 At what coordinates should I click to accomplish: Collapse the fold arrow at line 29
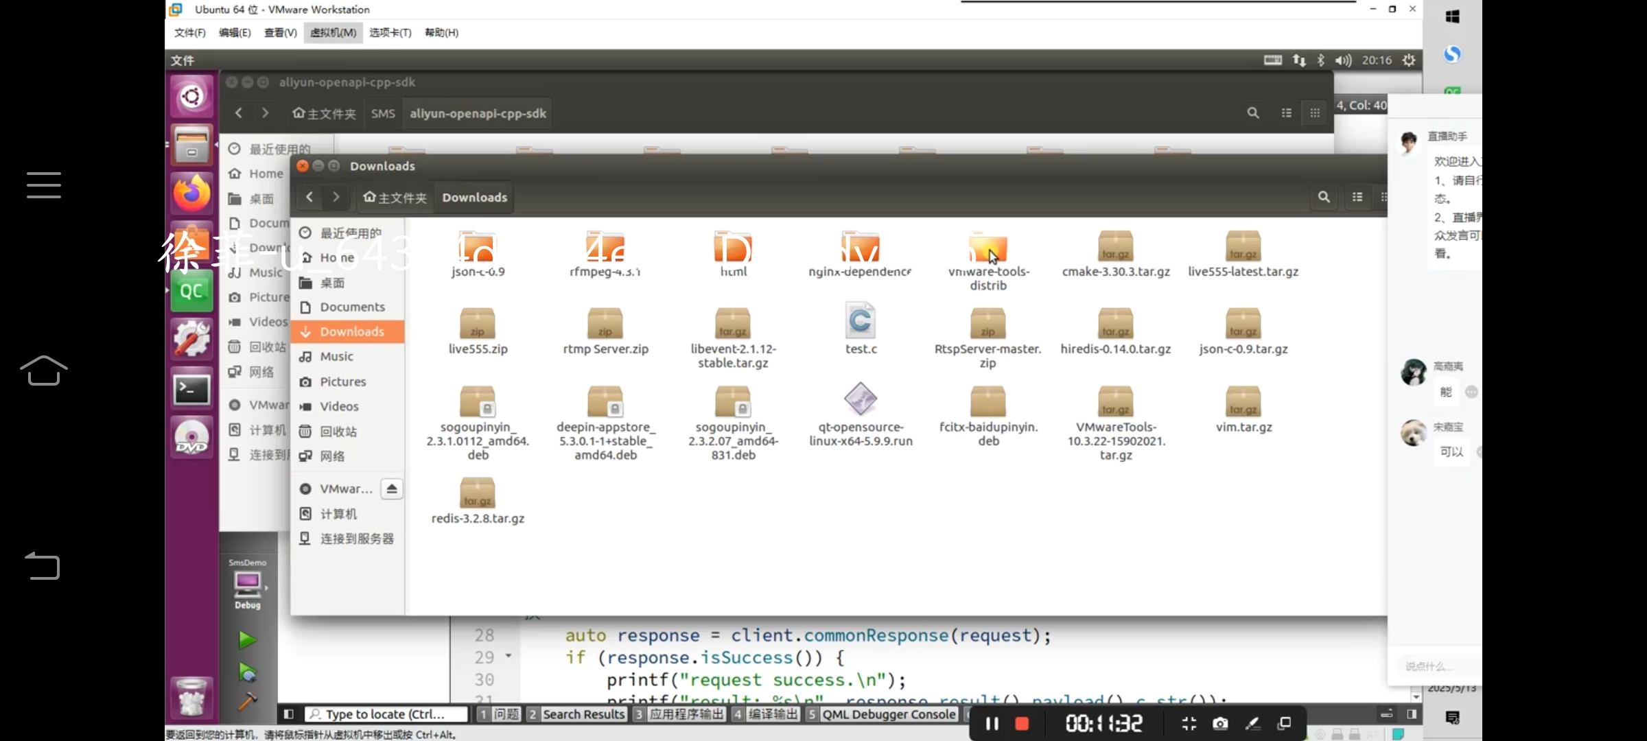point(509,656)
